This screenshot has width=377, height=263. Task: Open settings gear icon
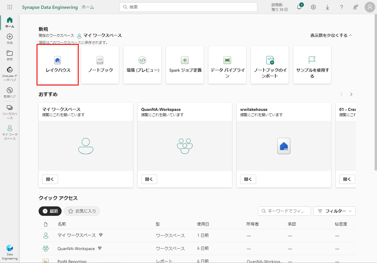313,7
